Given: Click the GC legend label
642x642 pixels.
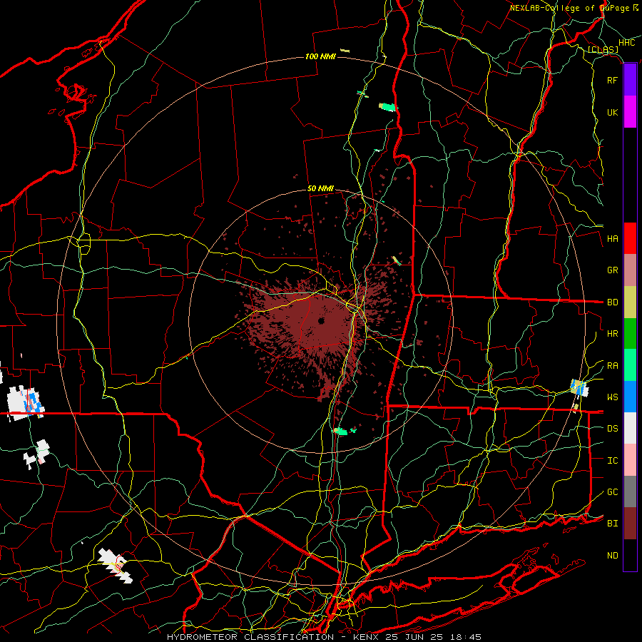Looking at the screenshot, I should [612, 492].
